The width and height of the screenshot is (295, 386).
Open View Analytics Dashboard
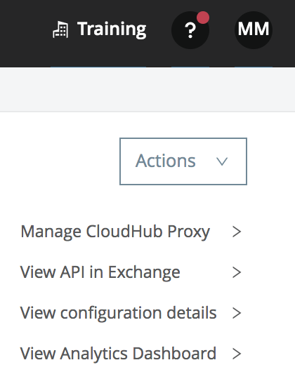click(x=118, y=354)
